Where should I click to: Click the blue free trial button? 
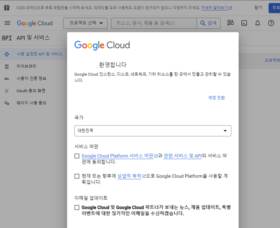[274, 8]
